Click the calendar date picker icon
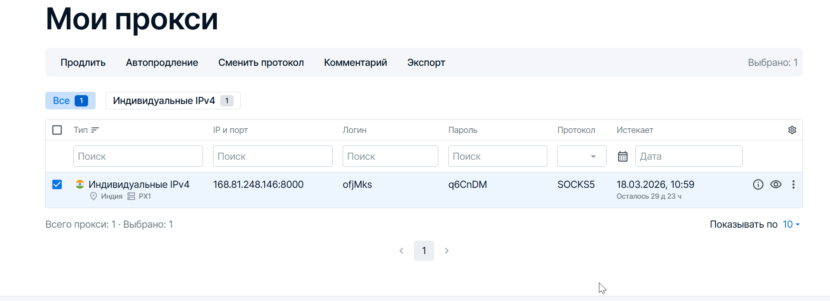The height and width of the screenshot is (301, 830). point(623,156)
